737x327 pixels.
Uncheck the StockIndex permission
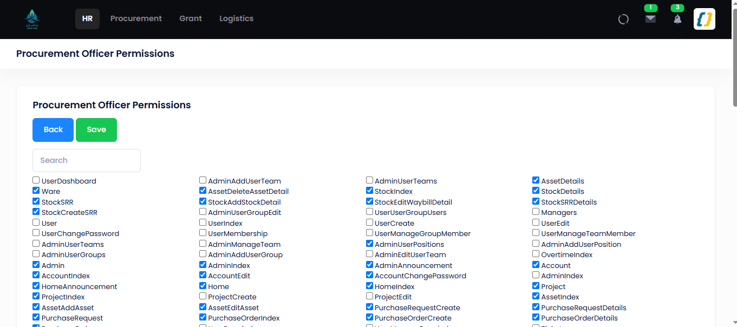[x=370, y=191]
